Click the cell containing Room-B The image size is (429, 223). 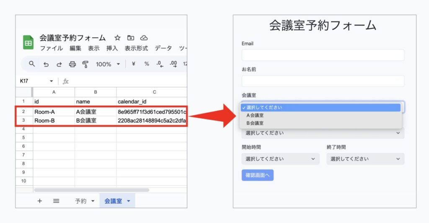coord(54,120)
